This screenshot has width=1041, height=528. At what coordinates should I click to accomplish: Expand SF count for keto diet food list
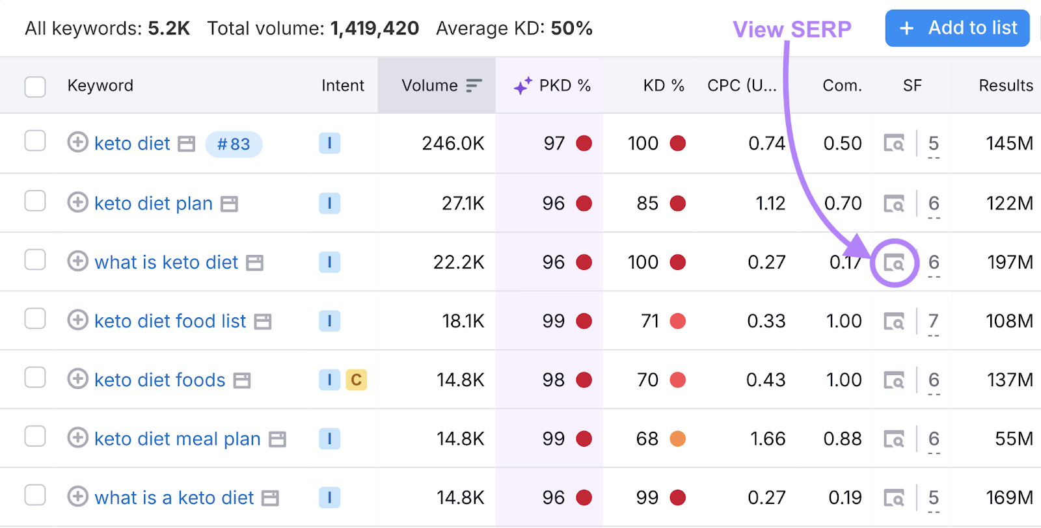934,322
